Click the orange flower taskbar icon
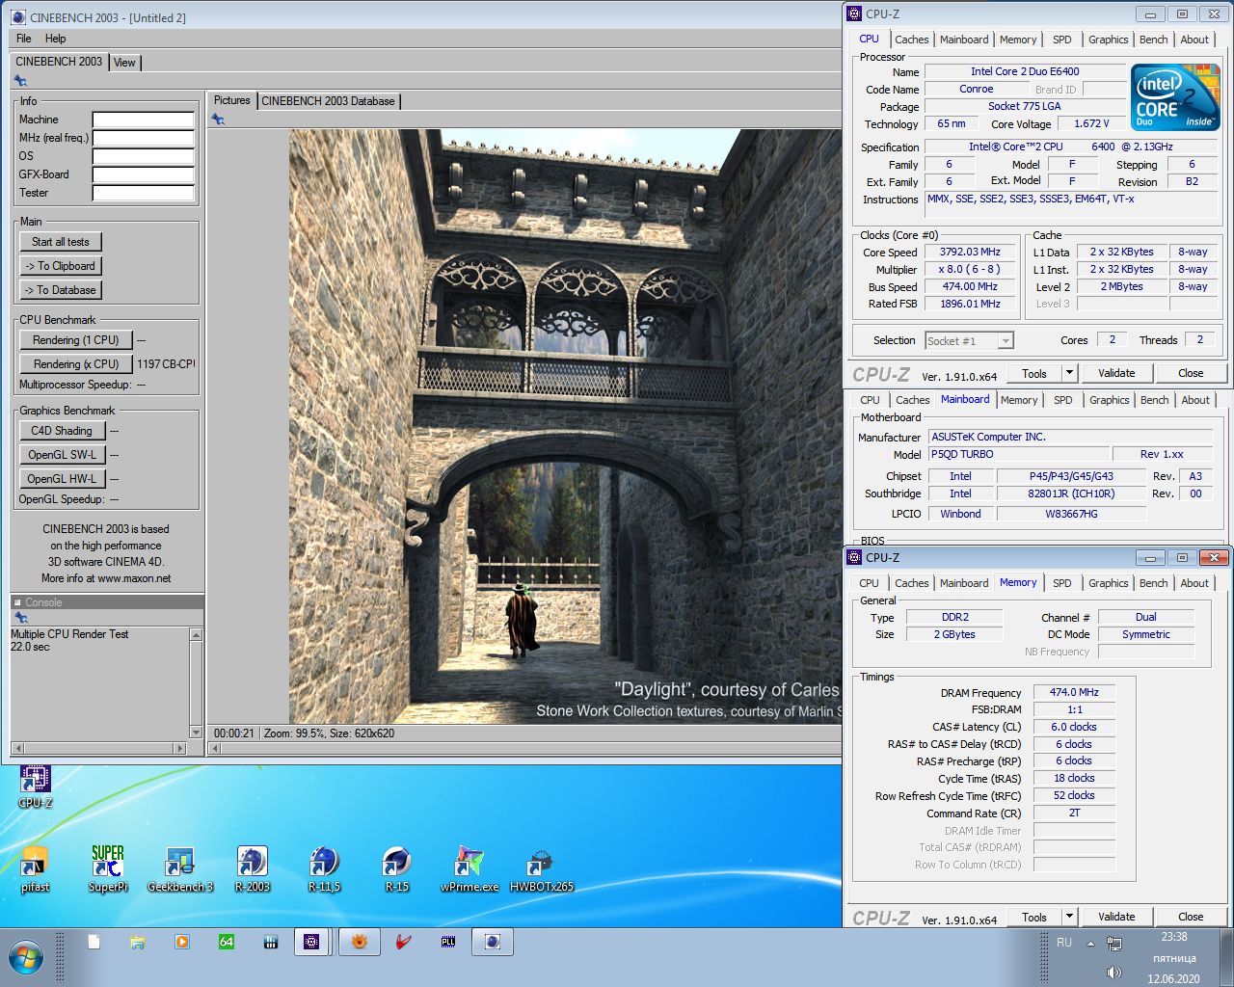 [x=359, y=942]
